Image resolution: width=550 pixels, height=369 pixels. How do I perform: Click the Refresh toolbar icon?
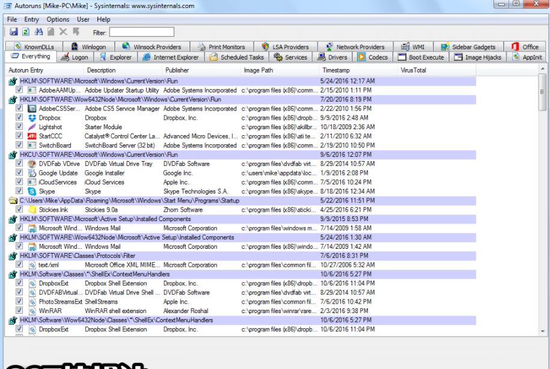(26, 32)
